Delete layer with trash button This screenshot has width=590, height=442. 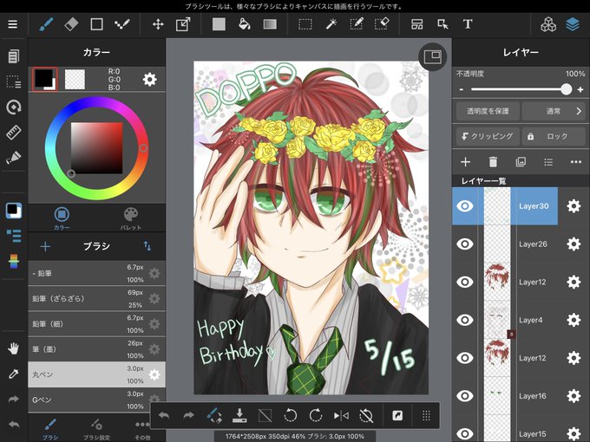[493, 162]
